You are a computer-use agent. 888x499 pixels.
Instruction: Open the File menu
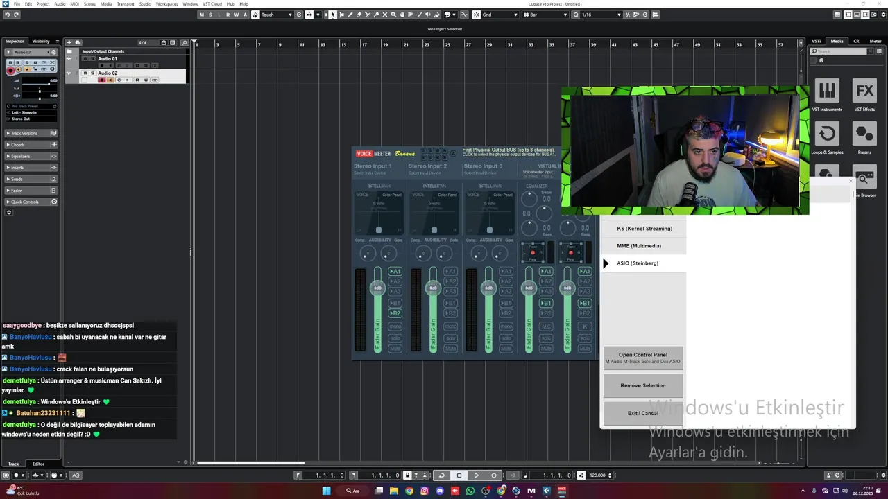[x=17, y=4]
